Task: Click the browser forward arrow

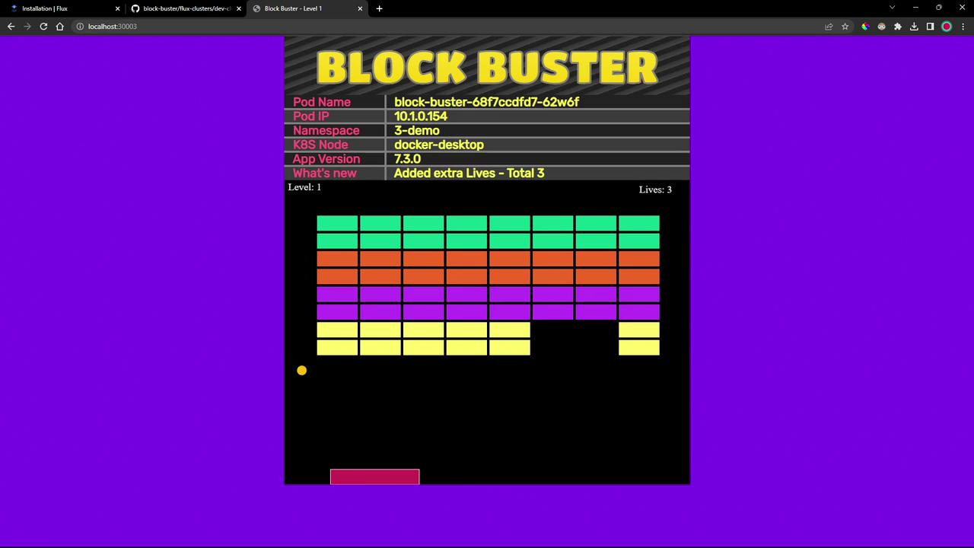Action: [27, 27]
